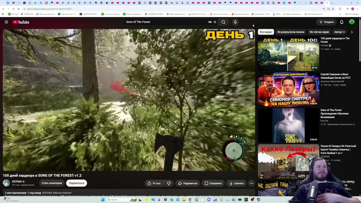Subscribe with the Подписаться button
This screenshot has height=203, width=361.
click(76, 183)
